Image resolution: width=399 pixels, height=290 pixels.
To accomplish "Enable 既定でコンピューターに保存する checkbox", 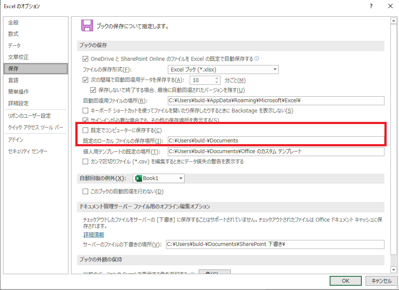I will [x=86, y=130].
